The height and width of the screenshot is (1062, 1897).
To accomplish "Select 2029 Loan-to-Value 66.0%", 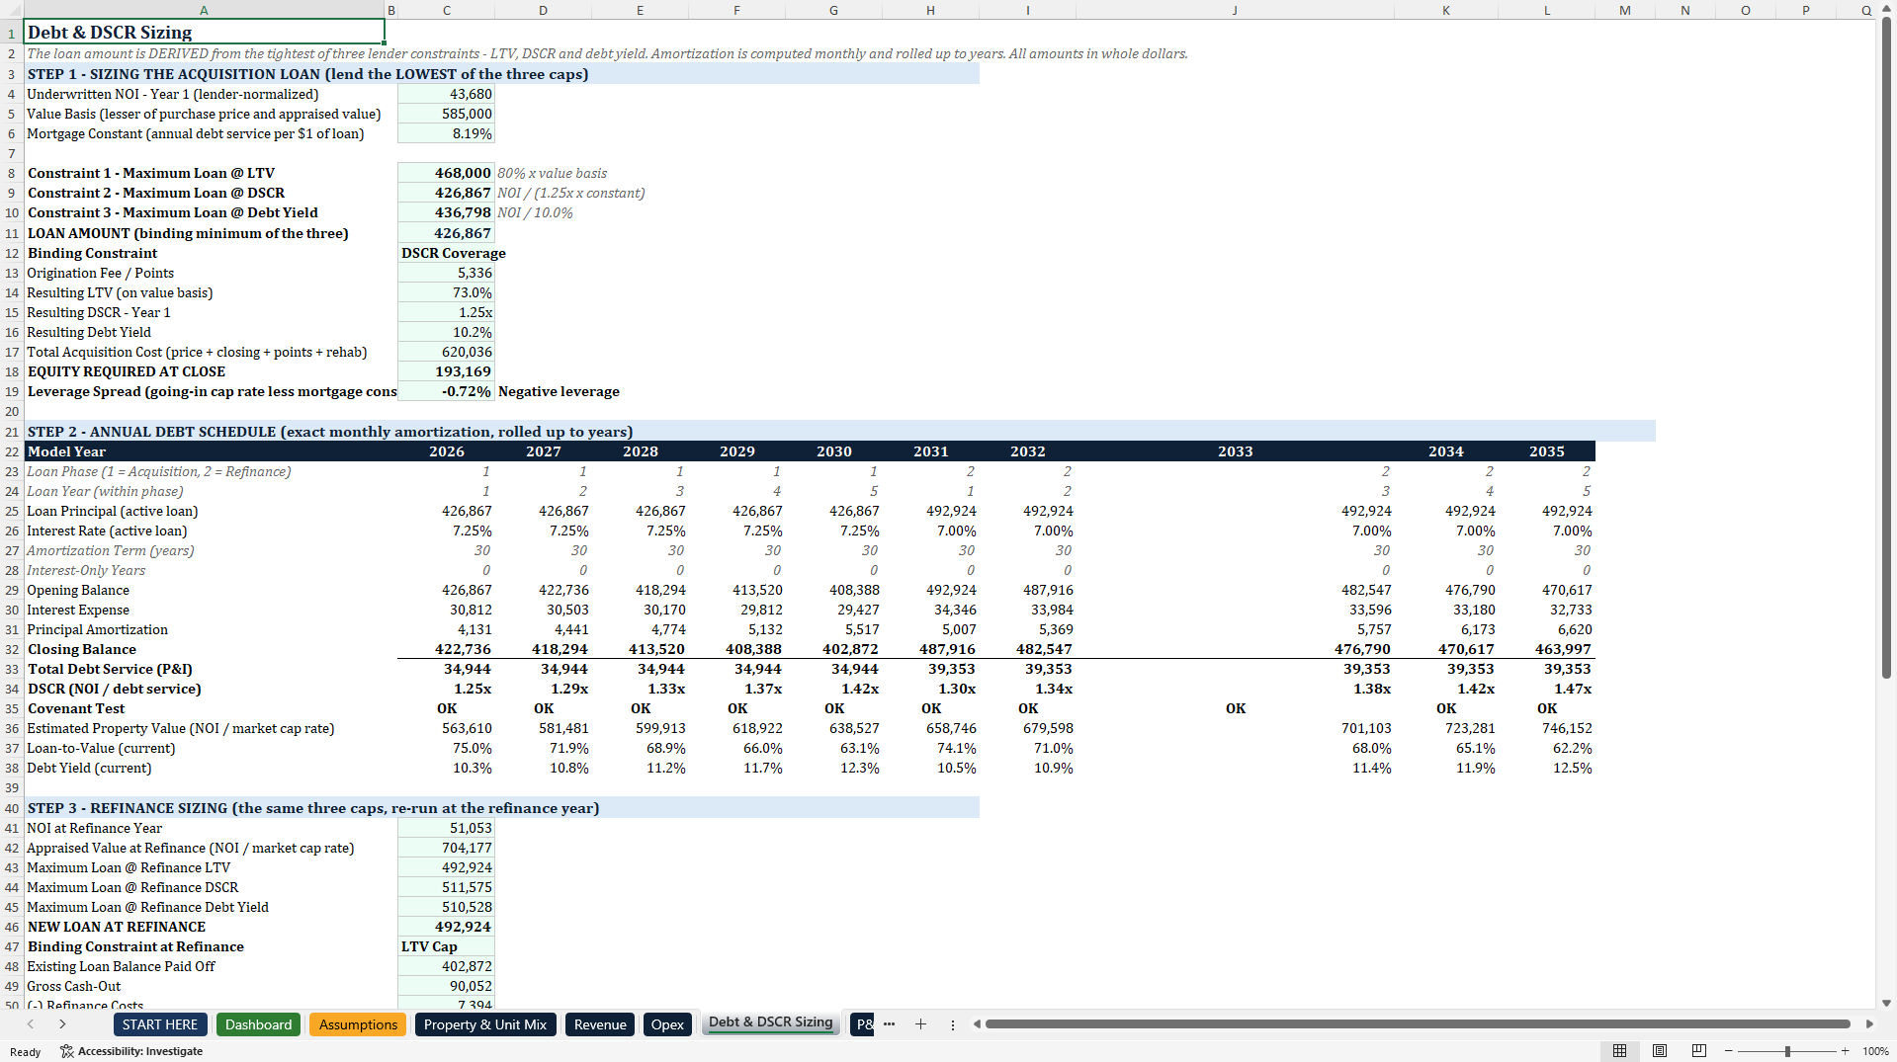I will tap(736, 748).
